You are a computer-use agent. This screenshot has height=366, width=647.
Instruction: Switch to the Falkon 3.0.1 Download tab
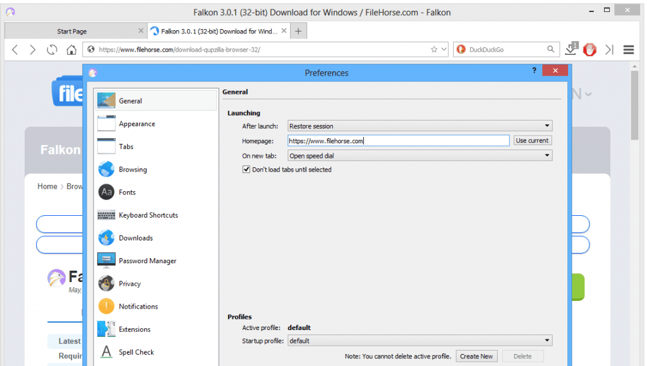[x=219, y=32]
